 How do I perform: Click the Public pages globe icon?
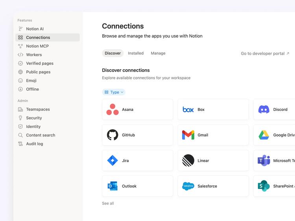pyautogui.click(x=20, y=72)
